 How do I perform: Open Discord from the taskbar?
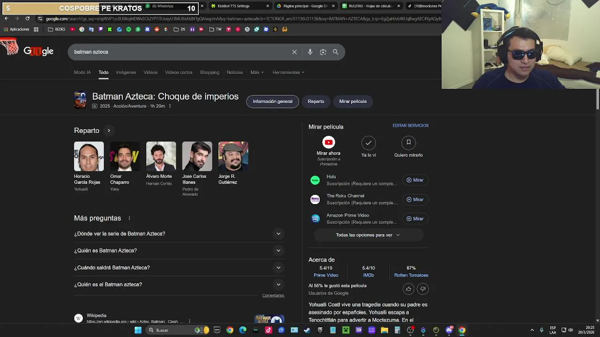click(x=449, y=330)
